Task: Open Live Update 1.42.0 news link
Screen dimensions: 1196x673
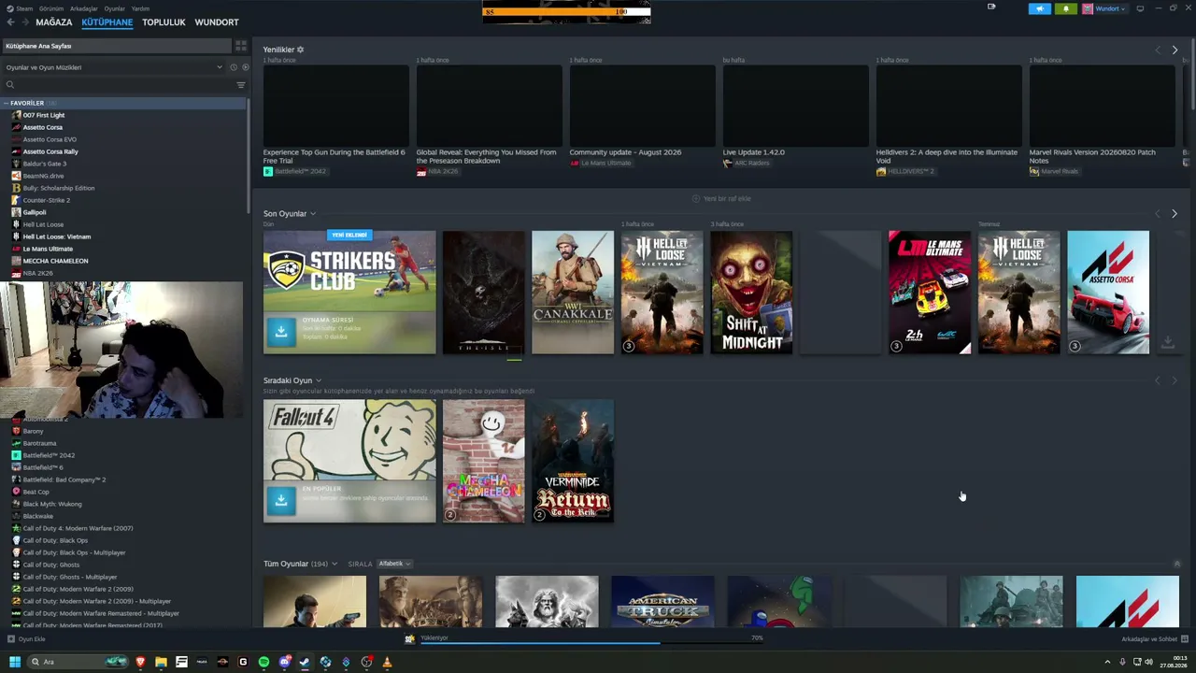Action: [x=753, y=152]
